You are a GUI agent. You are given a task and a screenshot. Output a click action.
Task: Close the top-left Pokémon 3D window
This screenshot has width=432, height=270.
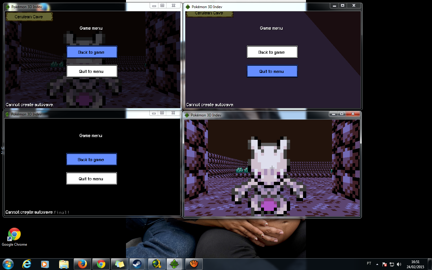[173, 6]
